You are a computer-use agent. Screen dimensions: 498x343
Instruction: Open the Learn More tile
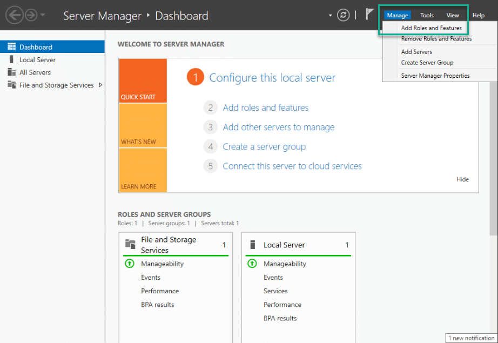143,170
